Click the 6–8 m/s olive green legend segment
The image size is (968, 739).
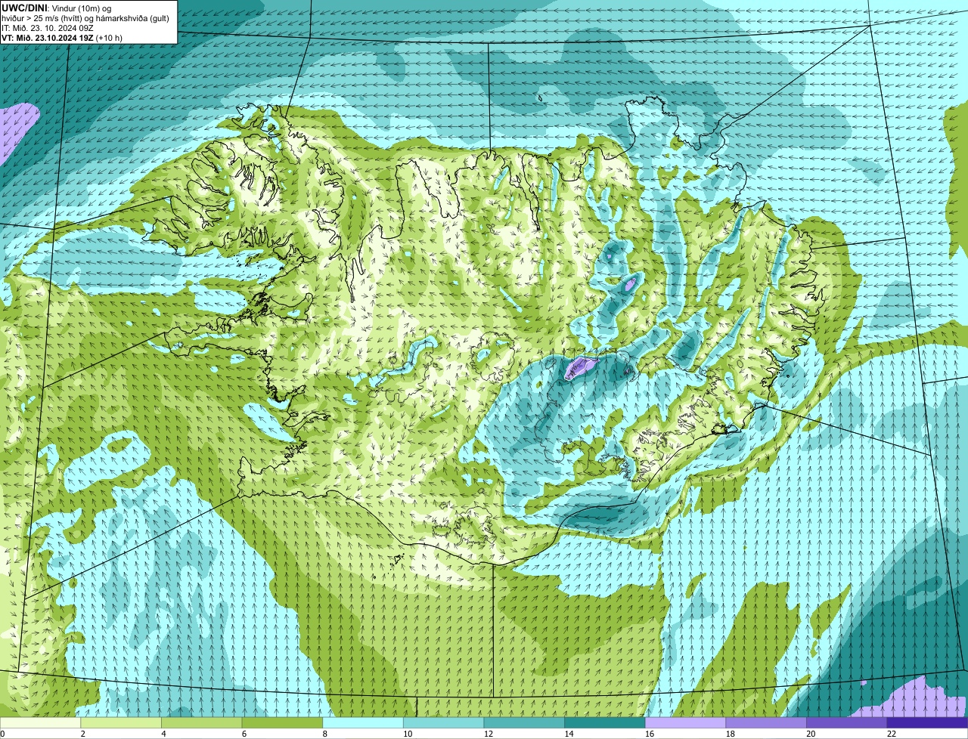click(282, 722)
